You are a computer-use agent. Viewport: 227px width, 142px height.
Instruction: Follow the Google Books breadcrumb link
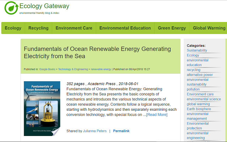coord(47,69)
